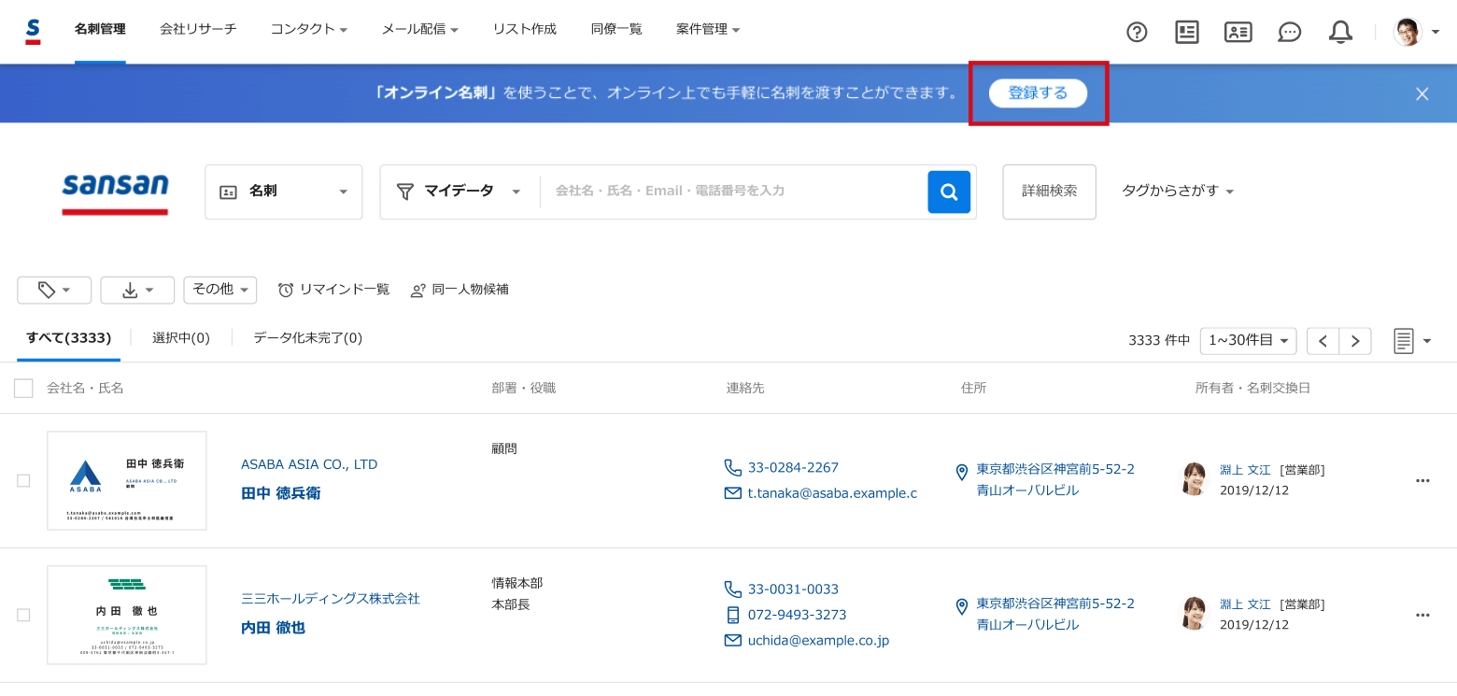This screenshot has width=1457, height=696.
Task: Open the chat message bubble icon
Action: coord(1290,32)
